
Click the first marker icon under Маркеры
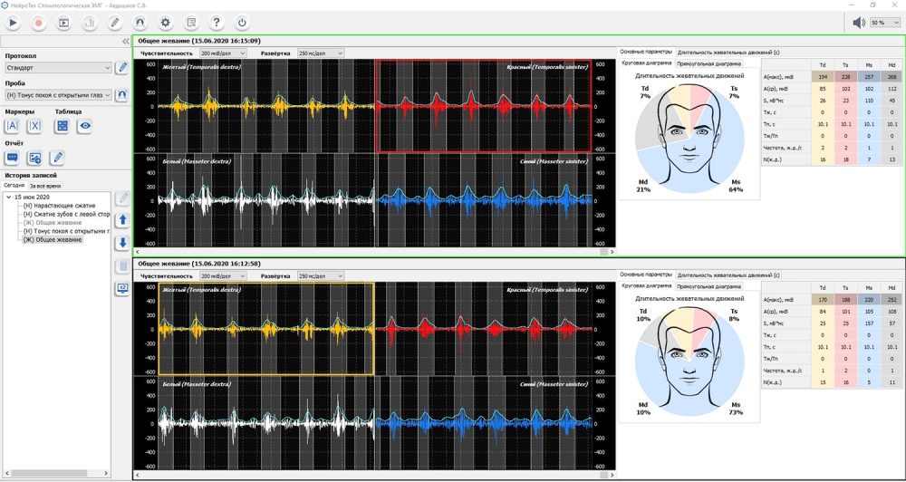(x=13, y=127)
